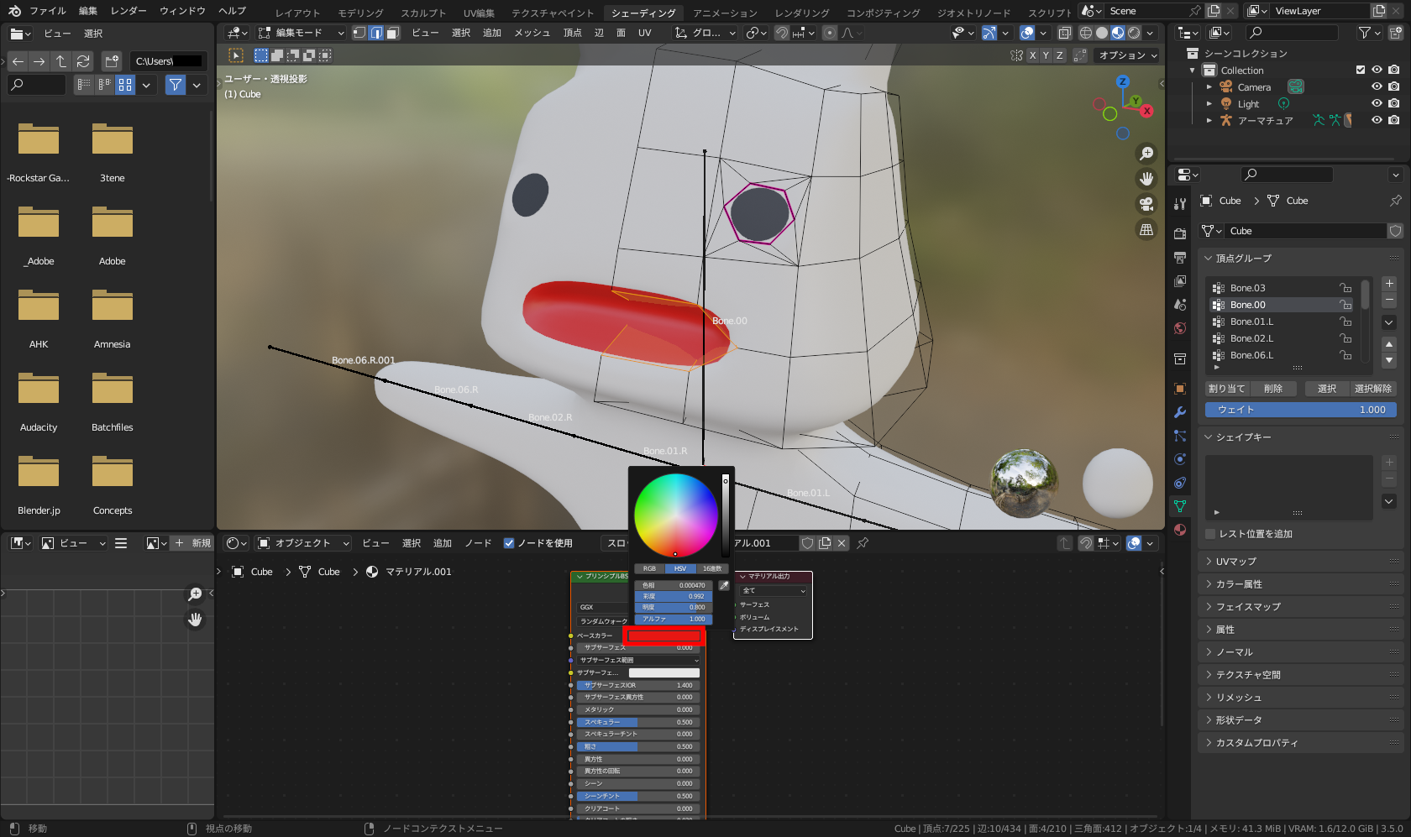
Task: Uncheck the Collection exclude checkbox
Action: click(x=1361, y=70)
